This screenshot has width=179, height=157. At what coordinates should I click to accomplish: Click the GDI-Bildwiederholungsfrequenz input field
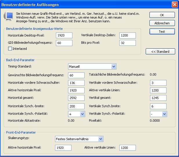(64, 43)
